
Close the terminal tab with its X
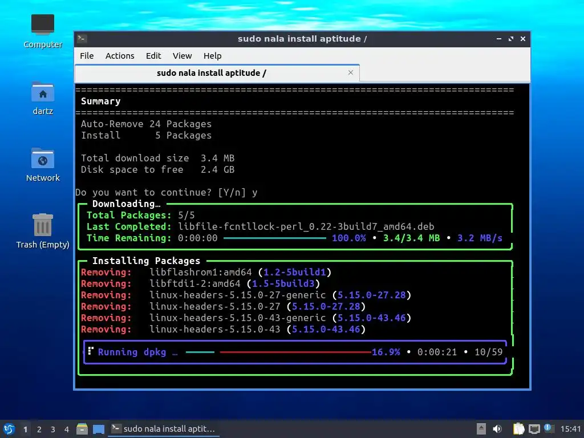351,72
